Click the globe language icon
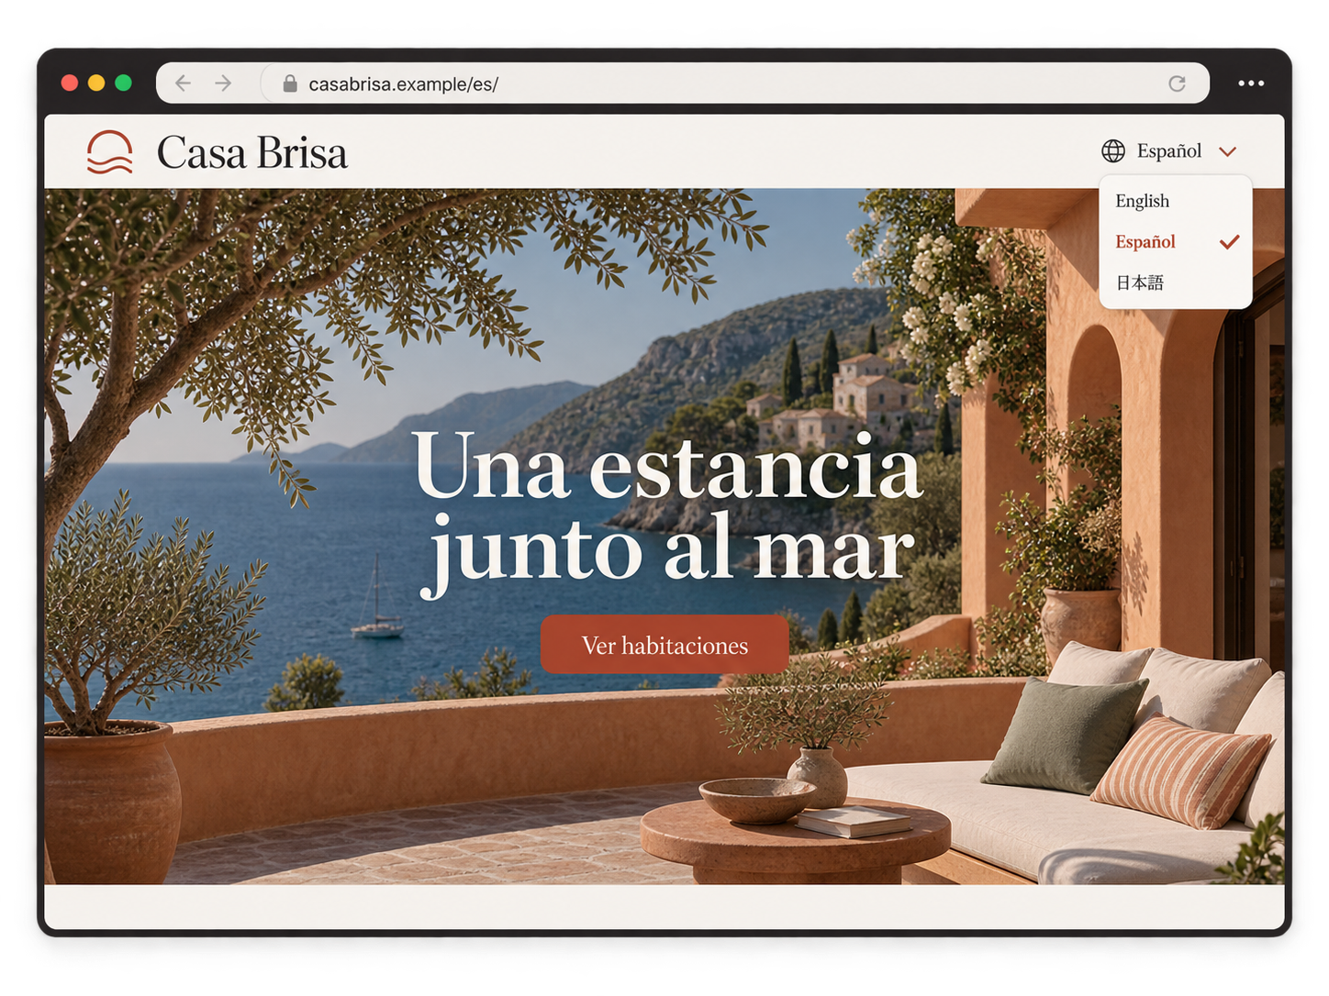Screen dimensions: 1329x996 [x=1113, y=150]
